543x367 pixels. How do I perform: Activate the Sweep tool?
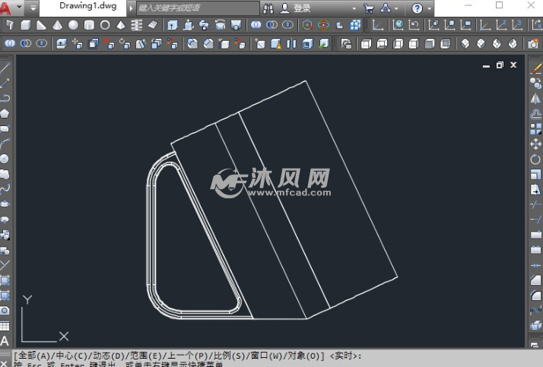(x=204, y=25)
